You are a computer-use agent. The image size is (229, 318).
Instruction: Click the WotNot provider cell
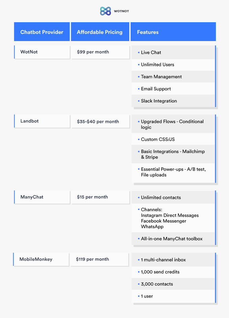click(42, 52)
